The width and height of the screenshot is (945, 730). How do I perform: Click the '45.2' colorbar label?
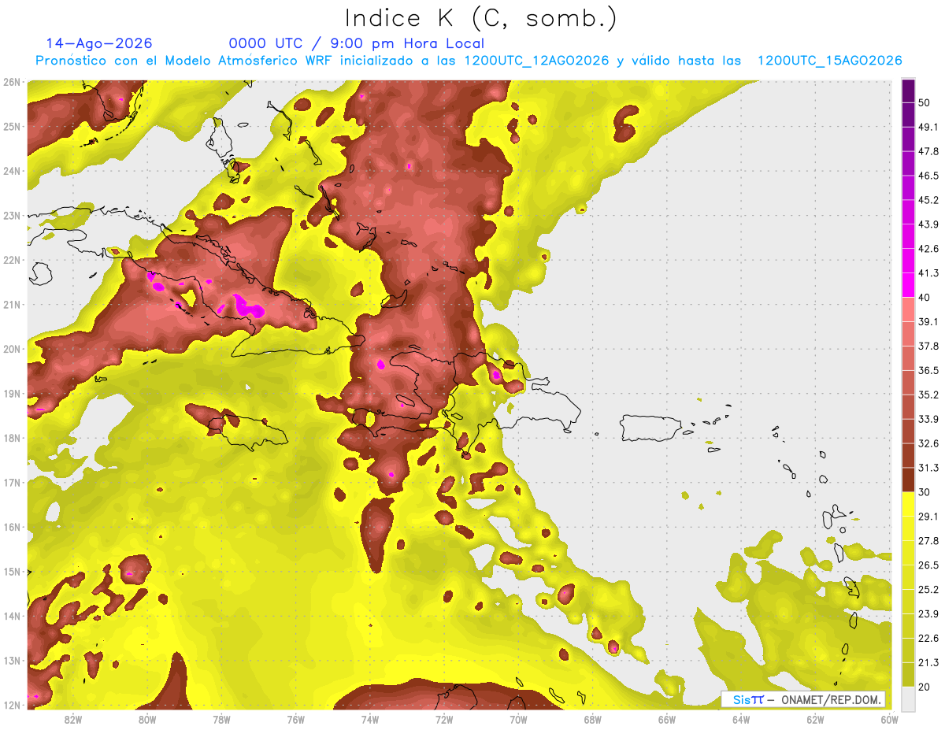point(928,200)
